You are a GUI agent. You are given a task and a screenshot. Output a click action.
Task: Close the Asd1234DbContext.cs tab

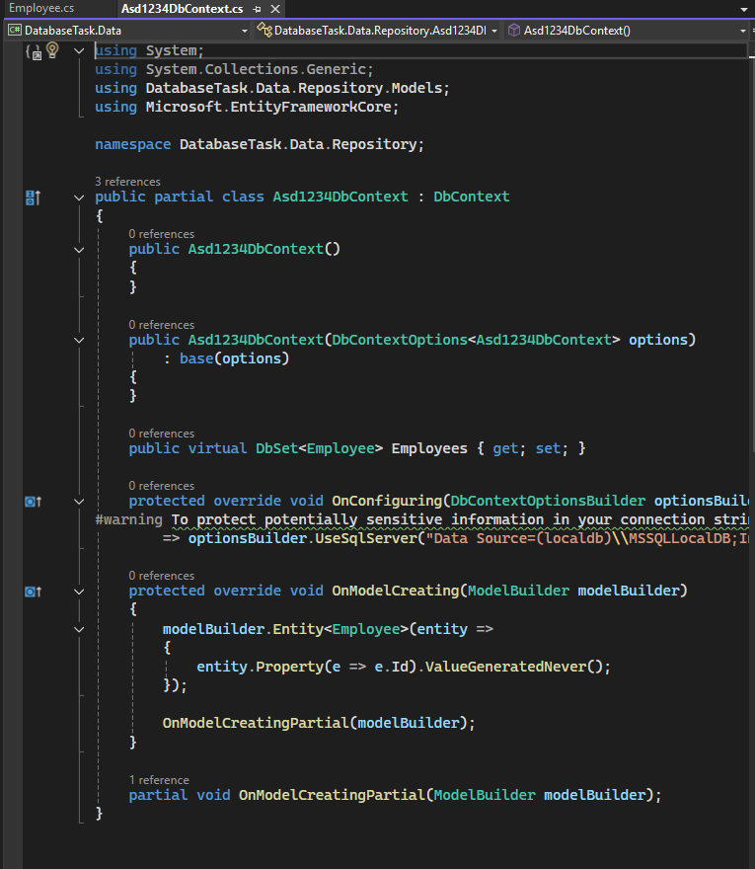274,9
